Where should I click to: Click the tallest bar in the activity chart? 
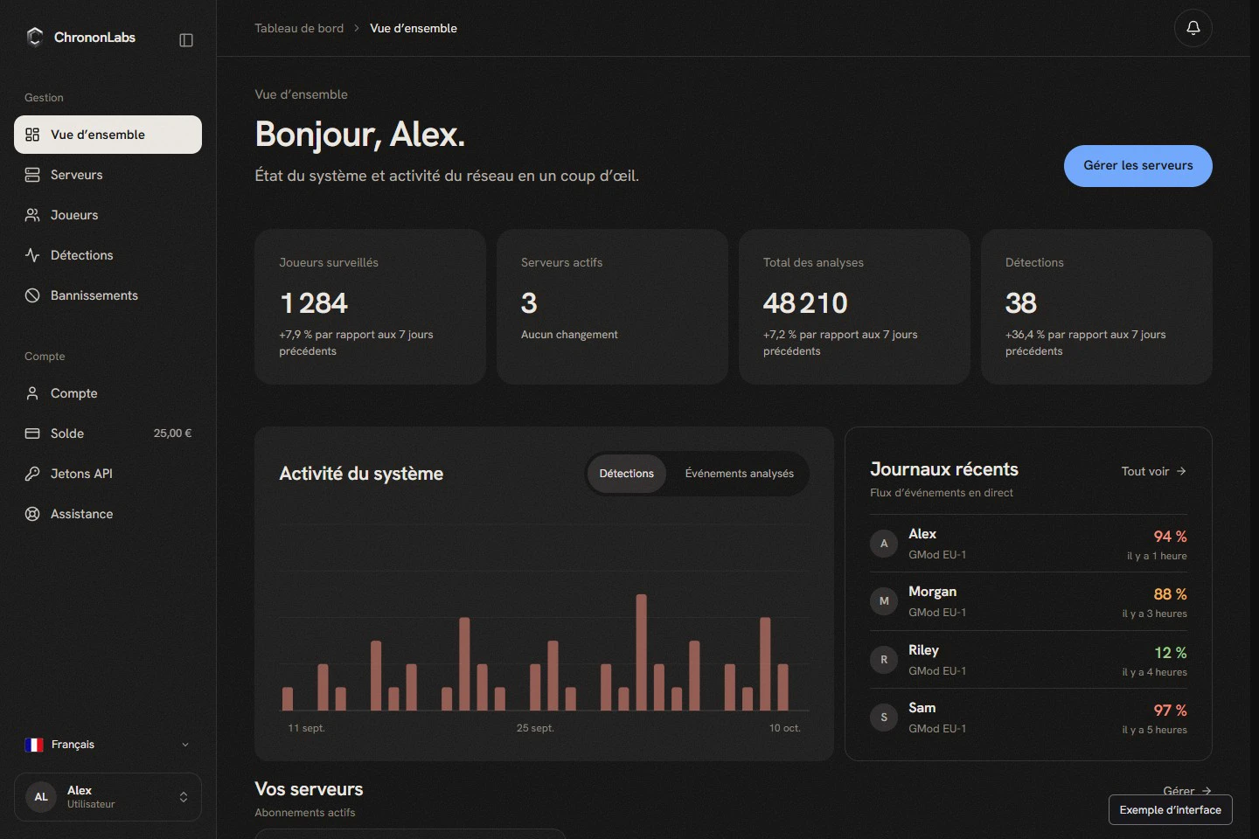coord(641,652)
